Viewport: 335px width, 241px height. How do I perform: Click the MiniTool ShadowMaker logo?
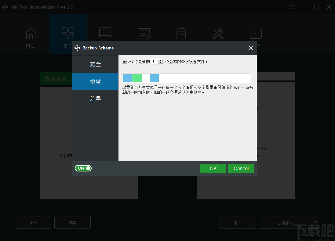(x=5, y=7)
